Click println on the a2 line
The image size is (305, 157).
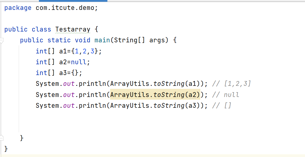pos(92,95)
